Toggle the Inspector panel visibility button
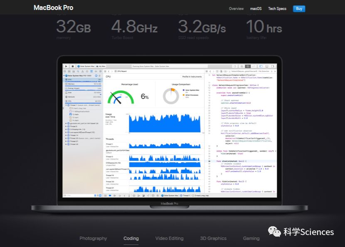The image size is (345, 247). click(273, 66)
